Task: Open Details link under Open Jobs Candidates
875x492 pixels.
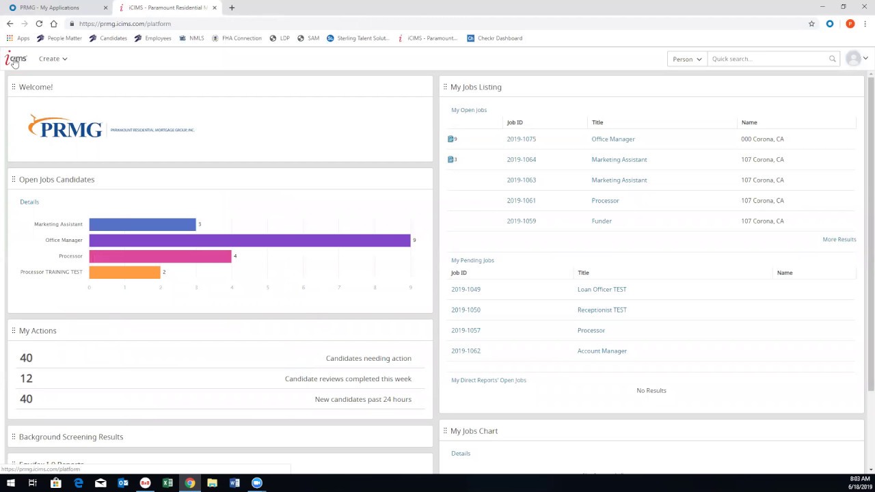Action: click(29, 202)
